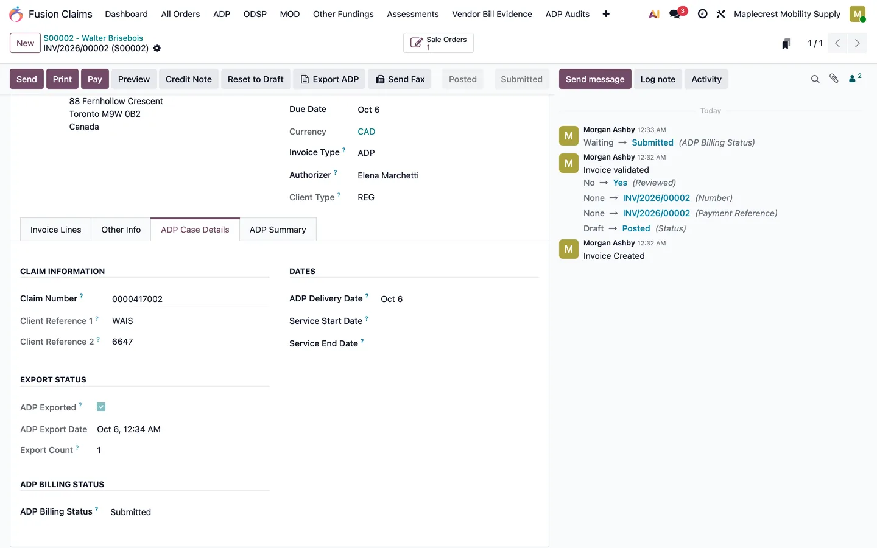Open the activities clock icon
Viewport: 877px width, 548px height.
coord(702,14)
